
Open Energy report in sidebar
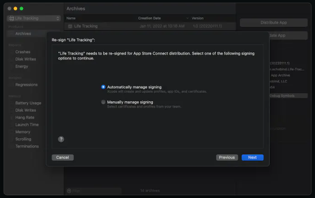[x=22, y=67]
